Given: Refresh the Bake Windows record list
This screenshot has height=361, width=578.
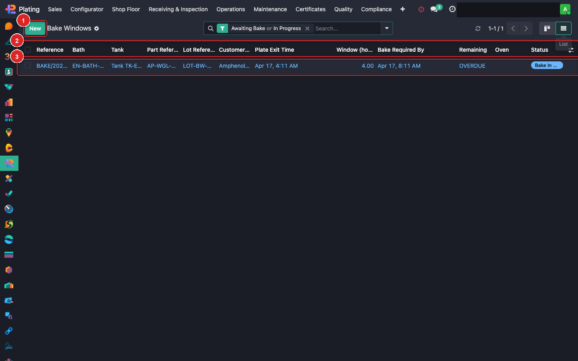Looking at the screenshot, I should (478, 28).
